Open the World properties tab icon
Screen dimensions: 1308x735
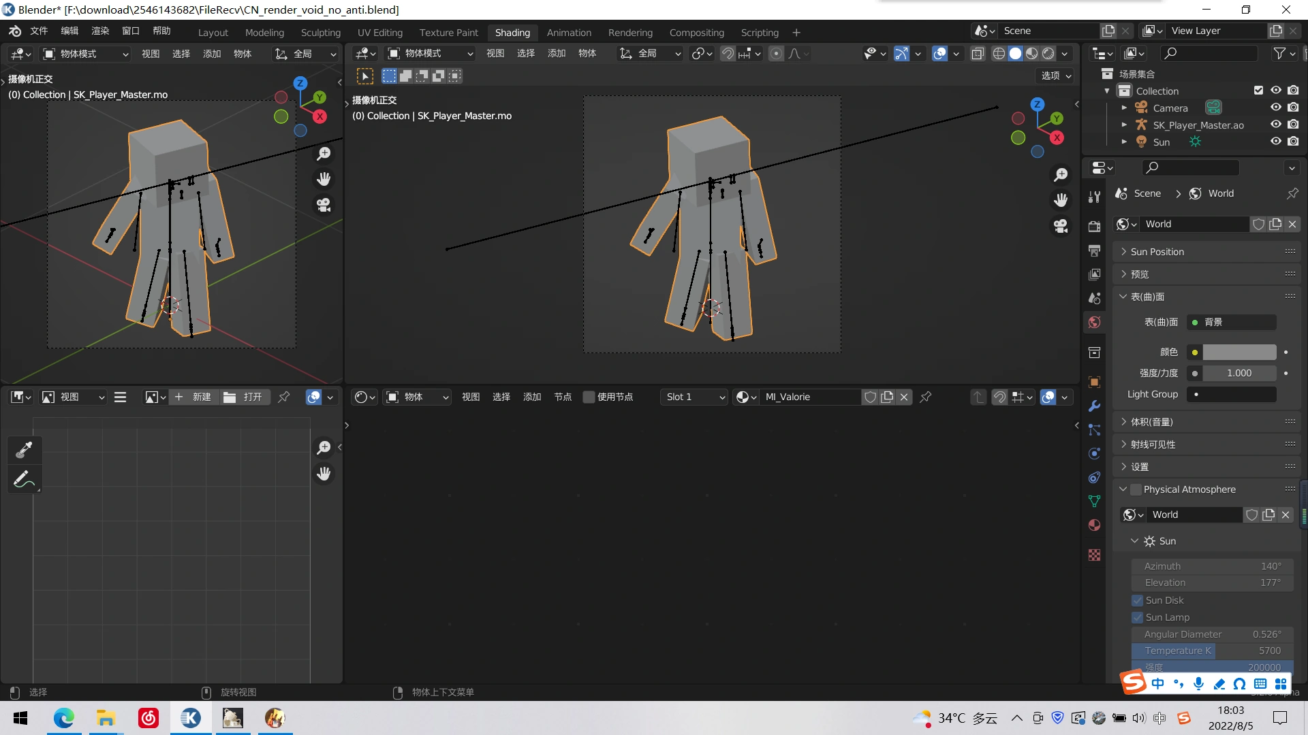tap(1095, 323)
